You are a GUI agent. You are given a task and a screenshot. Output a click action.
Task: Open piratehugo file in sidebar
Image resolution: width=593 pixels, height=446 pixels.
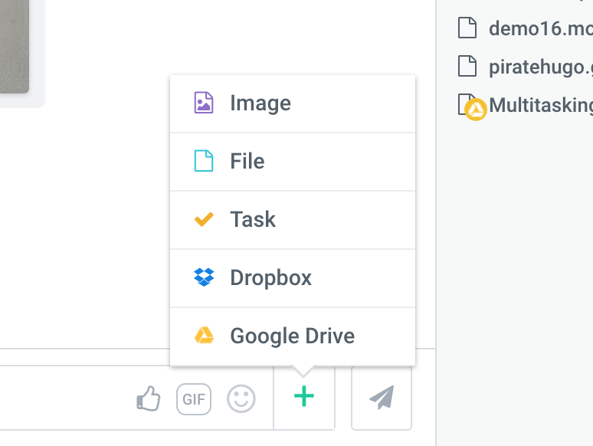[541, 67]
